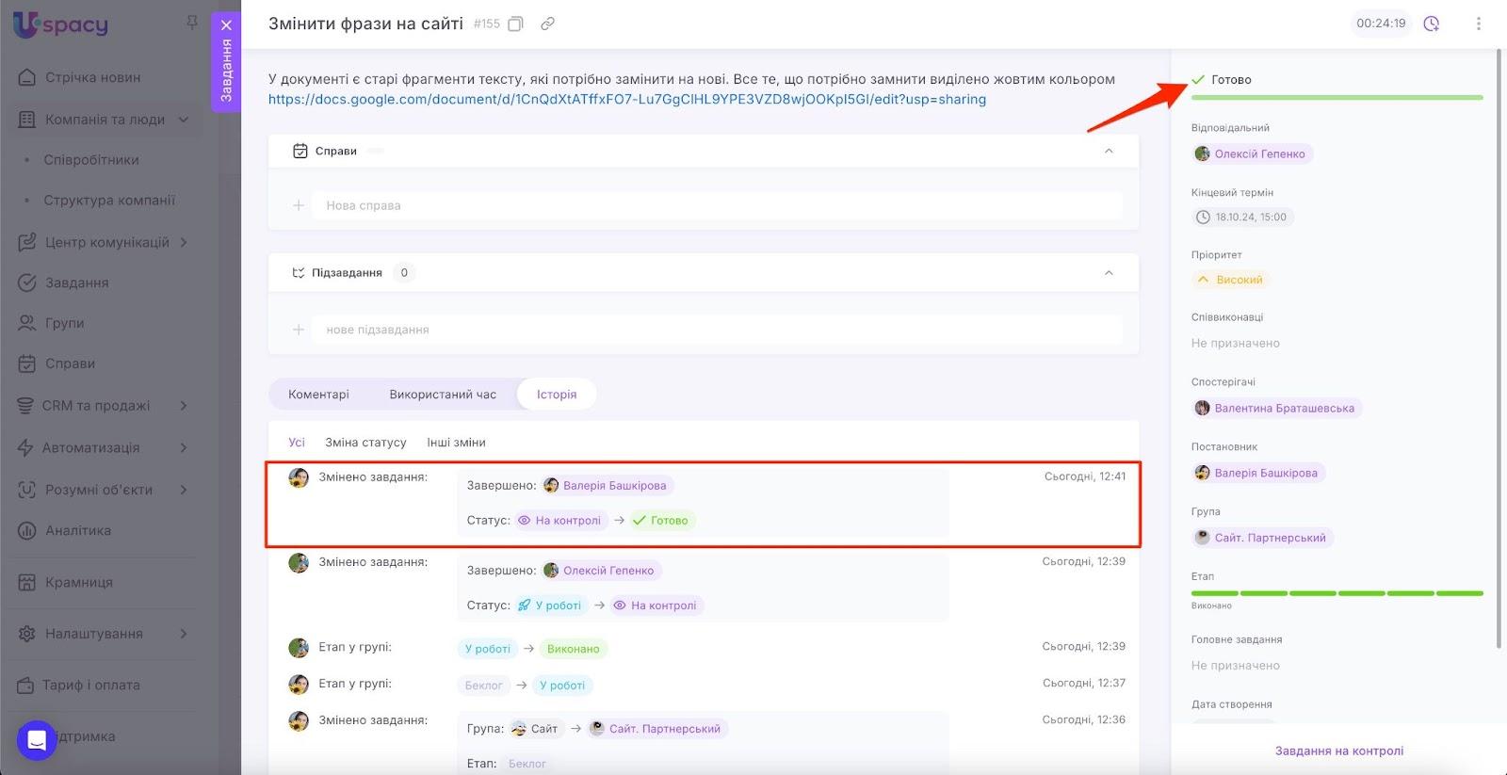Viewport: 1507px width, 775px height.
Task: Filter history by Усі
Action: [x=297, y=443]
